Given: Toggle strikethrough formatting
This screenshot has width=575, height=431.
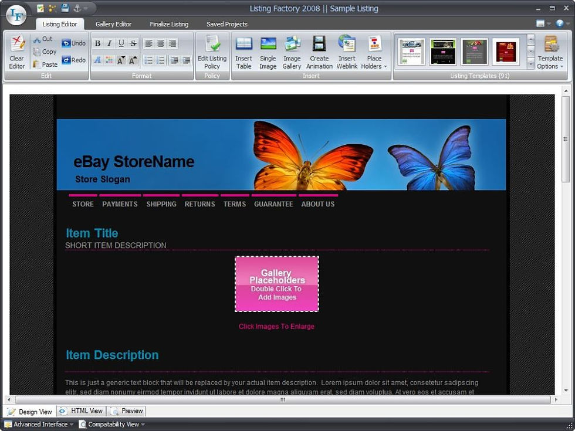Looking at the screenshot, I should point(133,43).
